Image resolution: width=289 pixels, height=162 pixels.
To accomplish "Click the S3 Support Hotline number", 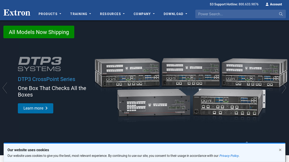I will [x=249, y=4].
